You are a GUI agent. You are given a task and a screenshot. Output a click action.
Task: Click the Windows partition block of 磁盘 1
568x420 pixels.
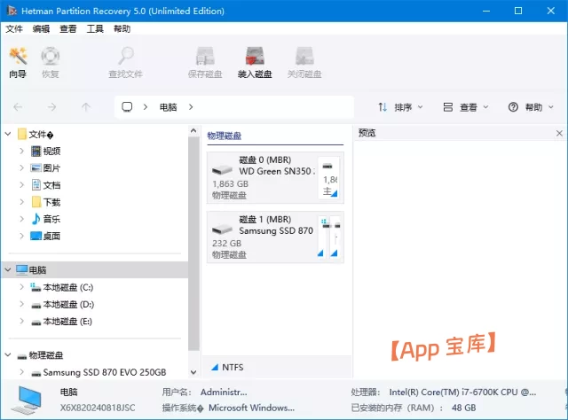point(323,237)
